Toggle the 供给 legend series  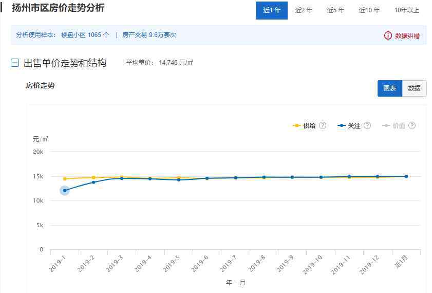[x=304, y=125]
